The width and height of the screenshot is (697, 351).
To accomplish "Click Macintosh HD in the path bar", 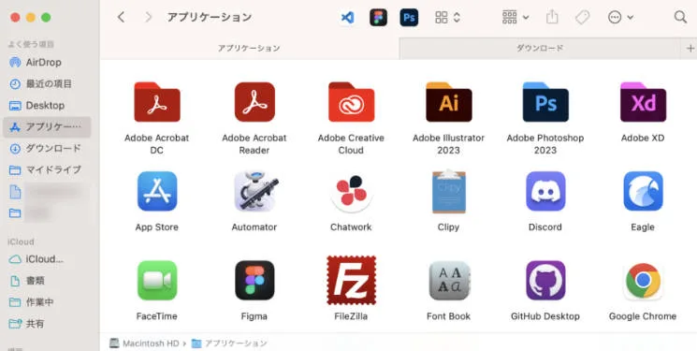I will pyautogui.click(x=144, y=344).
